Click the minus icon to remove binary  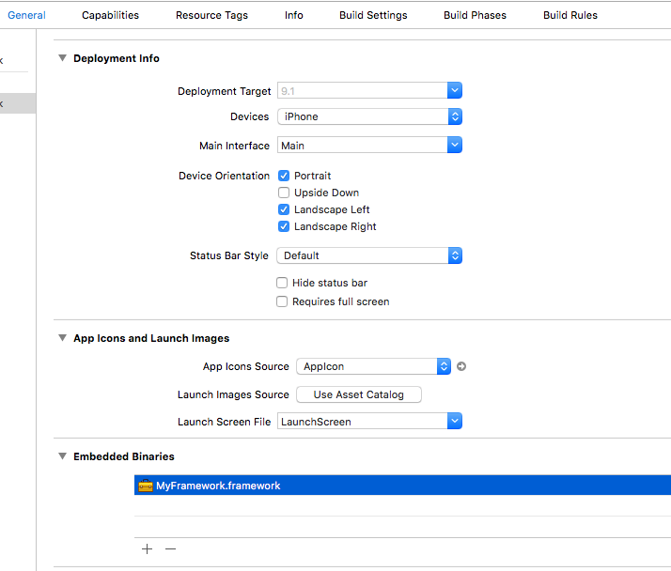coord(170,549)
